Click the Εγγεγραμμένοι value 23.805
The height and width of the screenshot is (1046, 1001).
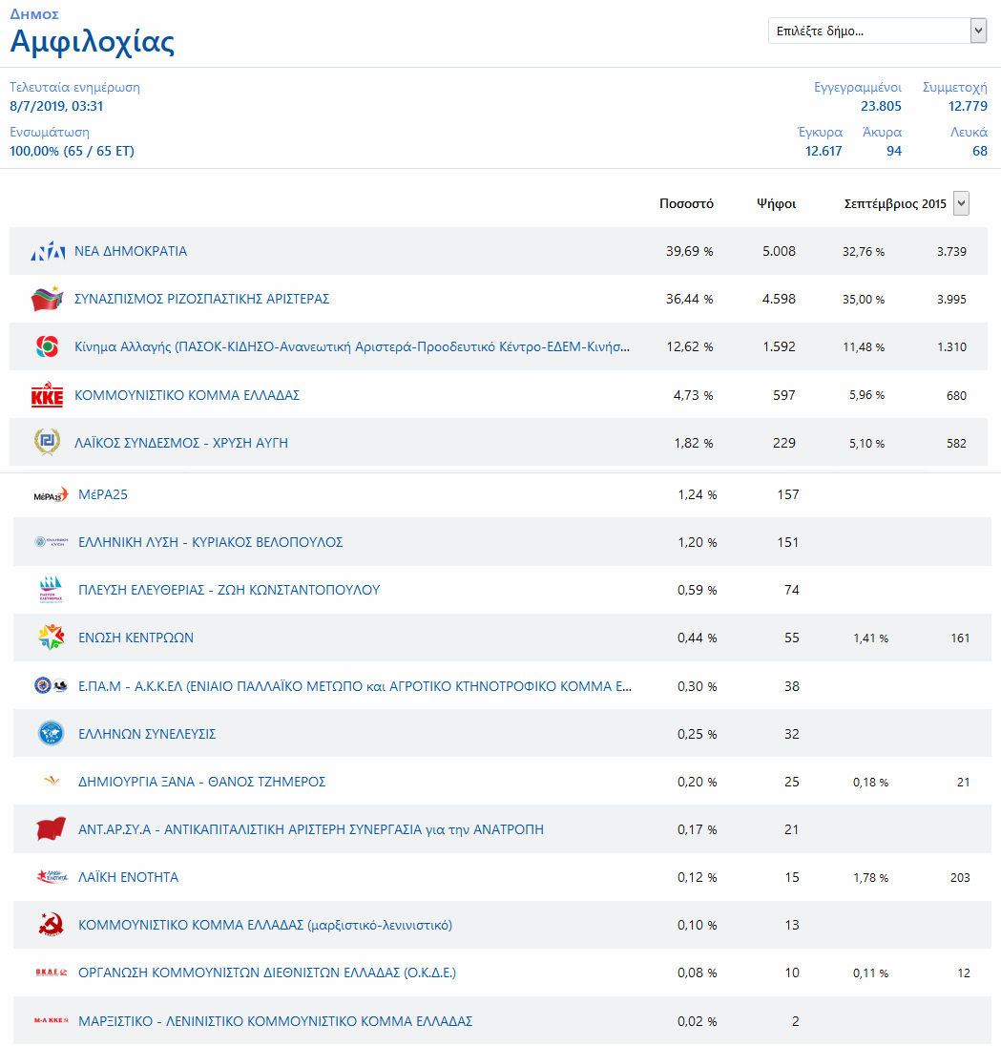[x=881, y=106]
